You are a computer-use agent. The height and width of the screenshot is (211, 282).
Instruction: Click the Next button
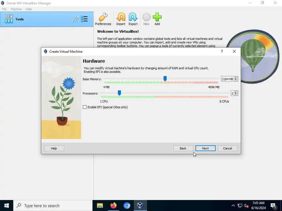point(205,148)
